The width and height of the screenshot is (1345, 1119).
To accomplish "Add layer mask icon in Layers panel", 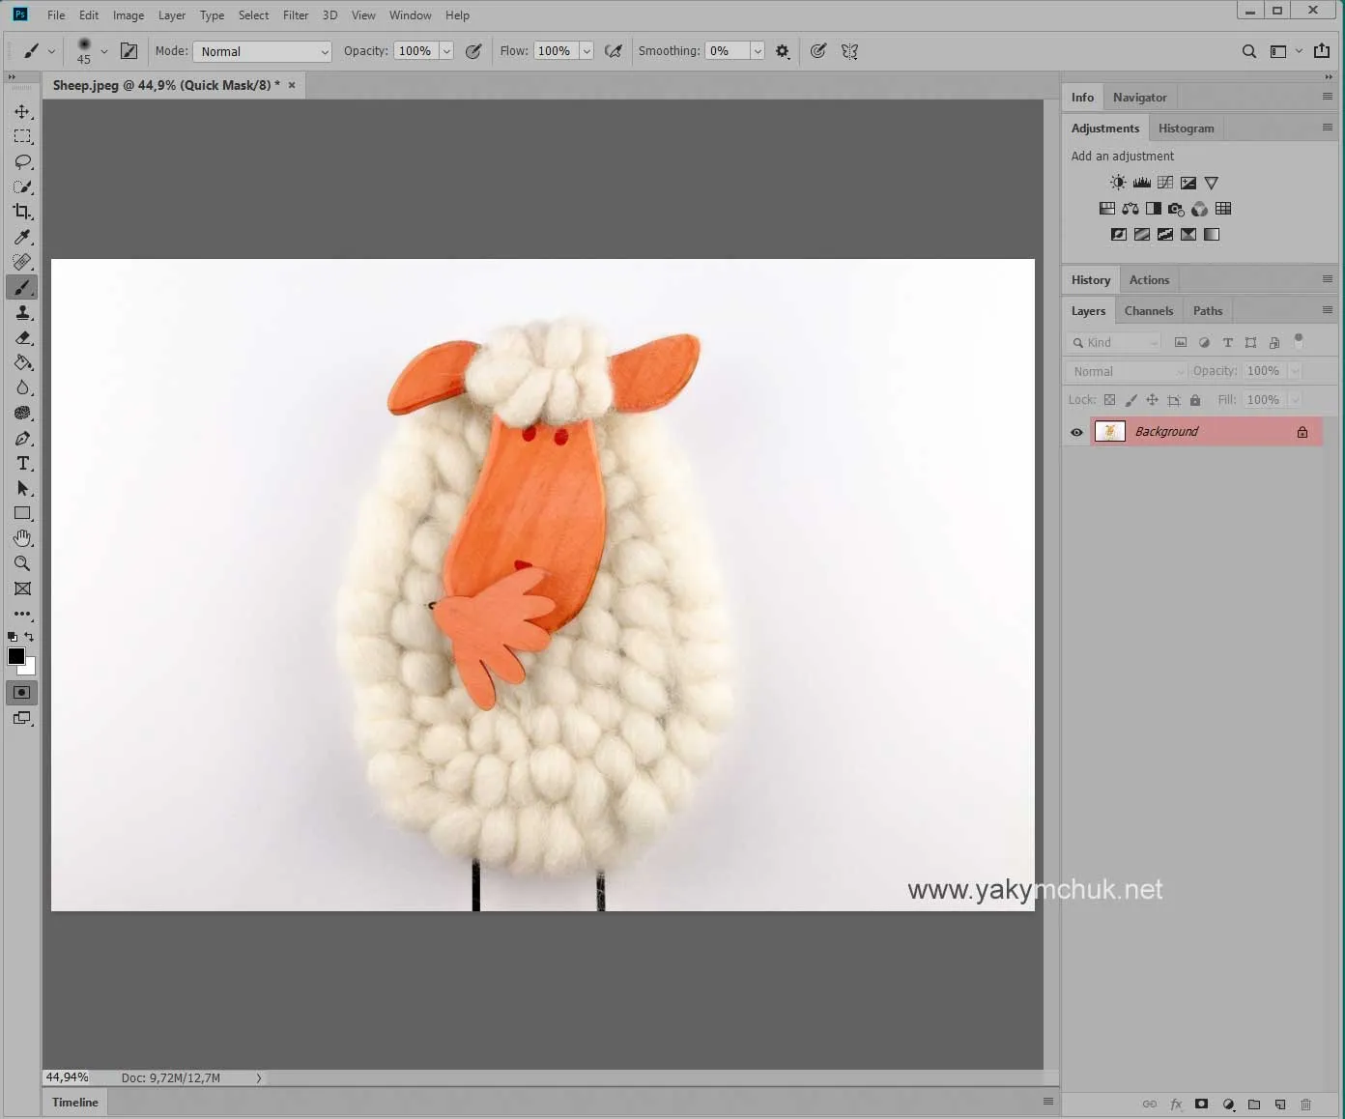I will click(x=1201, y=1104).
